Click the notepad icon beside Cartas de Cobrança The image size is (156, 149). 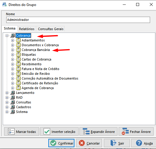(x=18, y=59)
